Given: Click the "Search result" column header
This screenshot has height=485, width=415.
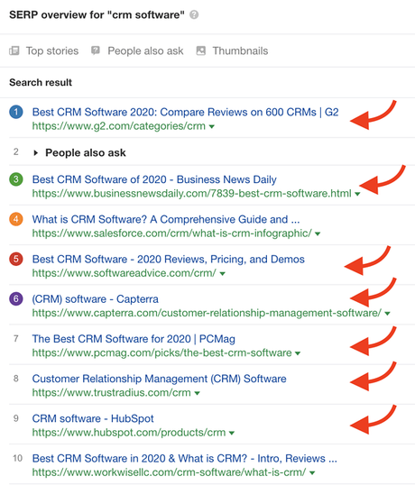Looking at the screenshot, I should [x=41, y=83].
